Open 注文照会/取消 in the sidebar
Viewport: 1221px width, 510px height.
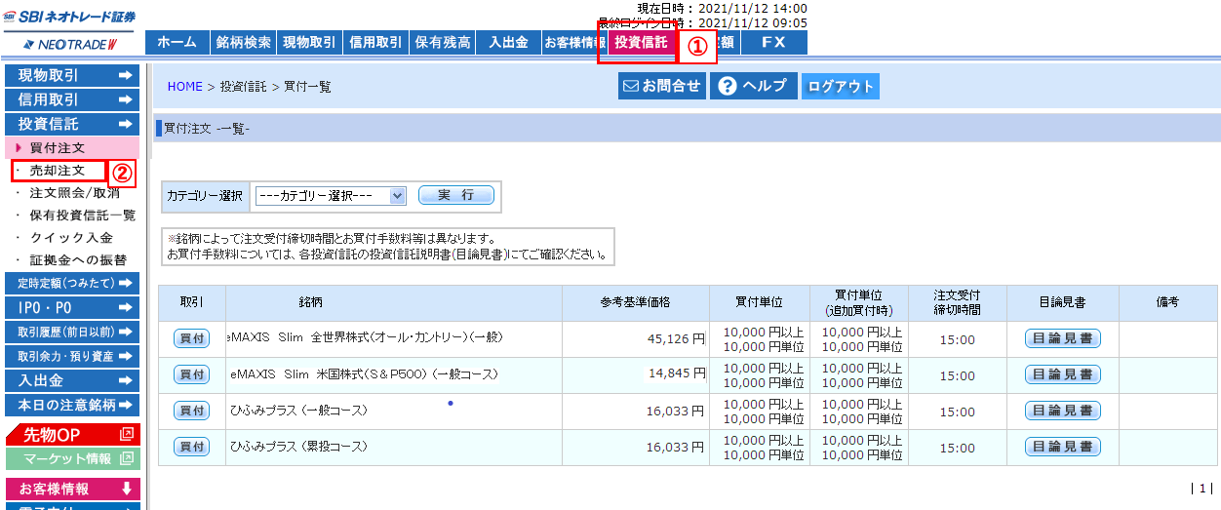click(74, 193)
